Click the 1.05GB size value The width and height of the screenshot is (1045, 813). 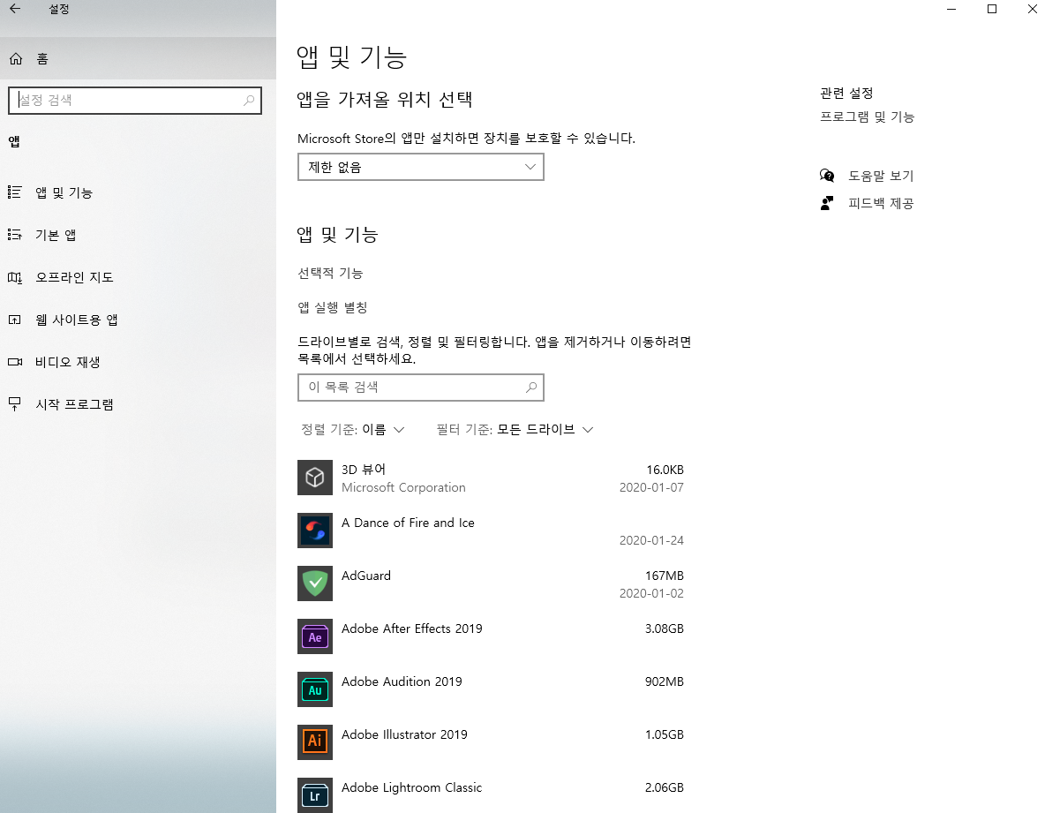[664, 734]
